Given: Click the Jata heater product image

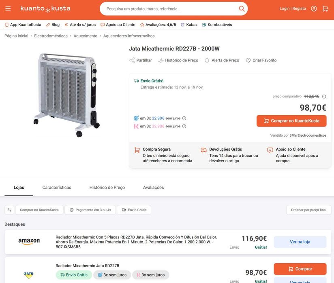Looking at the screenshot, I should pyautogui.click(x=67, y=94).
